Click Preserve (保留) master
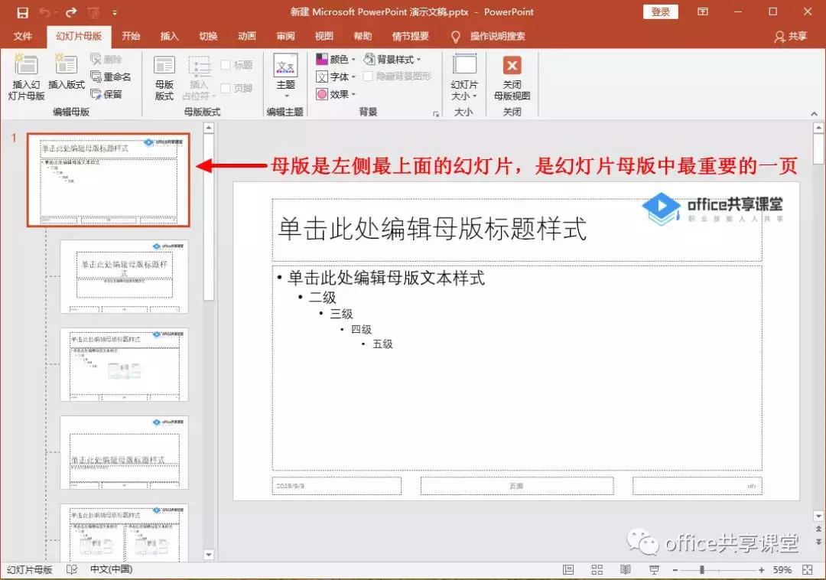Screen dimensions: 826x580 pyautogui.click(x=106, y=94)
